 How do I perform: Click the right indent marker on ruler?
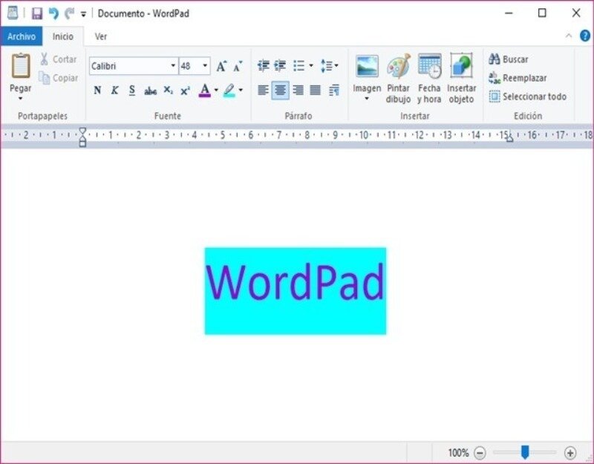tap(510, 139)
